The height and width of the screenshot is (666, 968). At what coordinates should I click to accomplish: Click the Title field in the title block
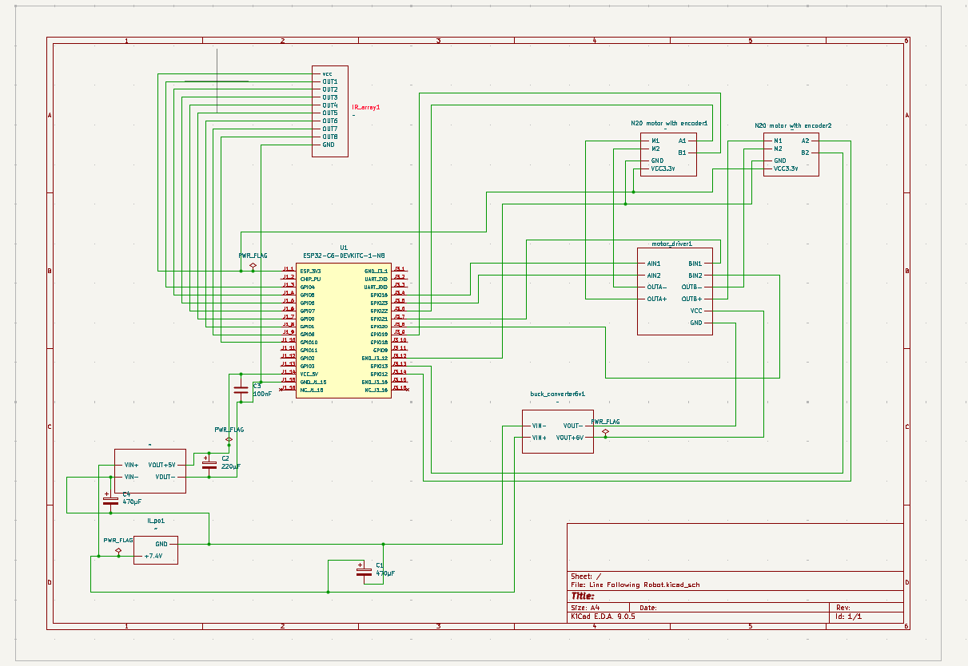583,596
